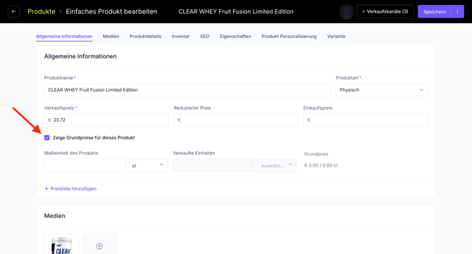Click the plus icon next to Preisliste hinzufügen
472x254 pixels.
point(46,189)
